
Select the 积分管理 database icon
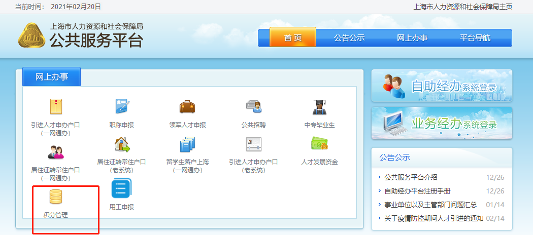[x=56, y=196]
